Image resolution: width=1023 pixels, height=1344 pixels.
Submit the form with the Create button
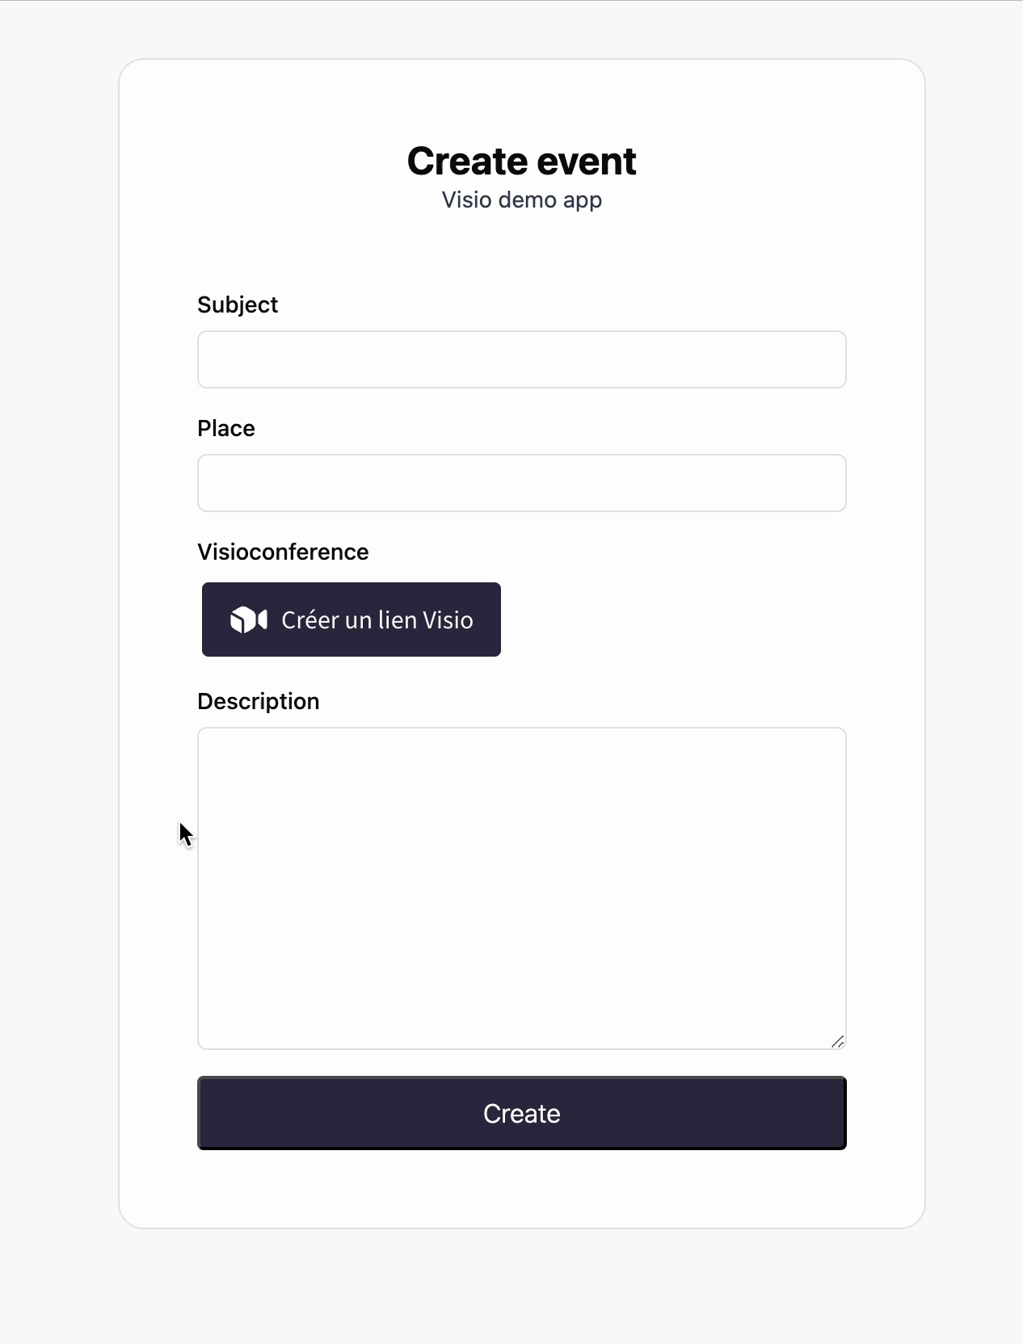[x=521, y=1113]
